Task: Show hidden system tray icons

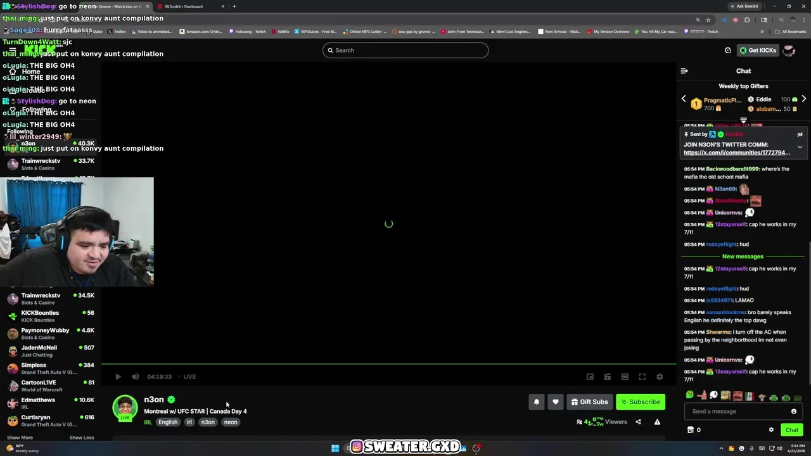Action: click(x=721, y=448)
